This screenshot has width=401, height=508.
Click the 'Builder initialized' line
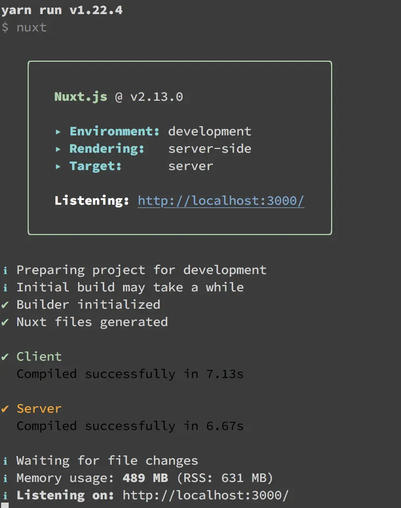click(88, 304)
